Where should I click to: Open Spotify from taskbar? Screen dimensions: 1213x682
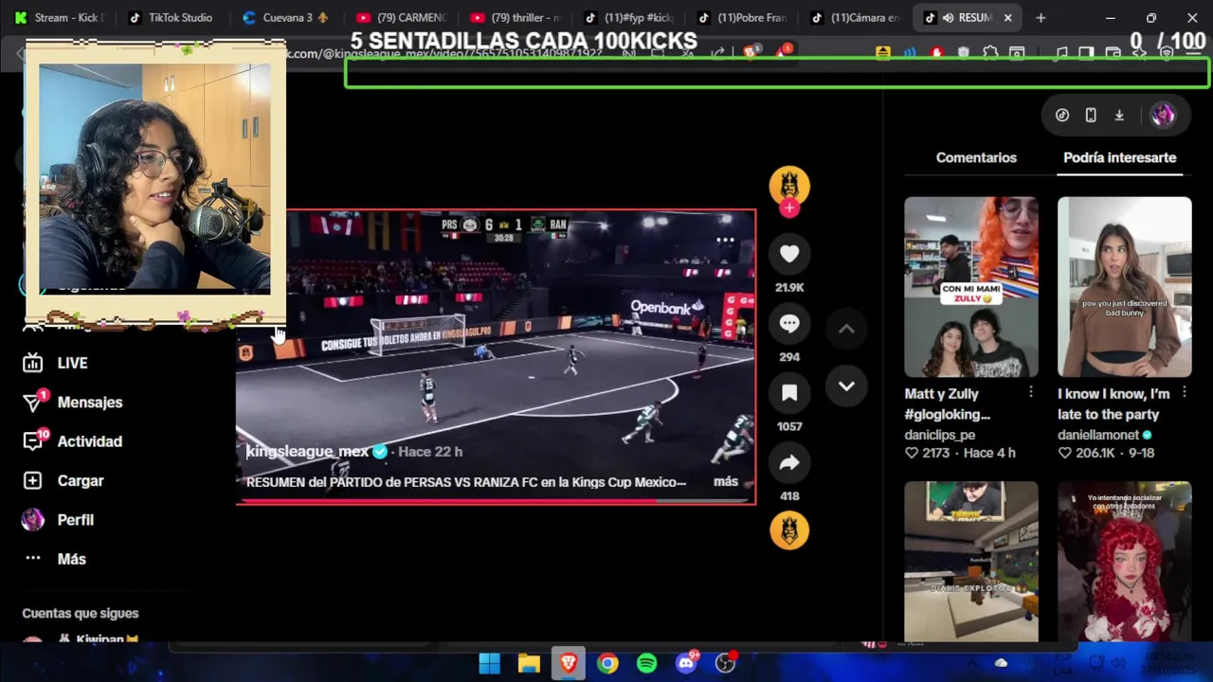pos(647,663)
